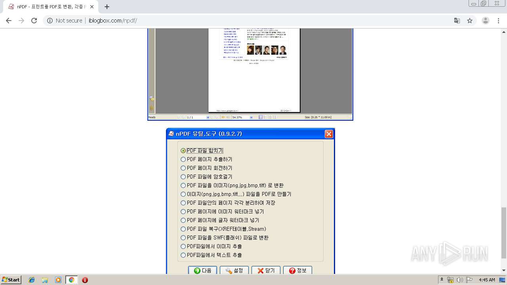The image size is (507, 285).
Task: Select the 'PDF 파일 합치기' radio button
Action: (183, 151)
